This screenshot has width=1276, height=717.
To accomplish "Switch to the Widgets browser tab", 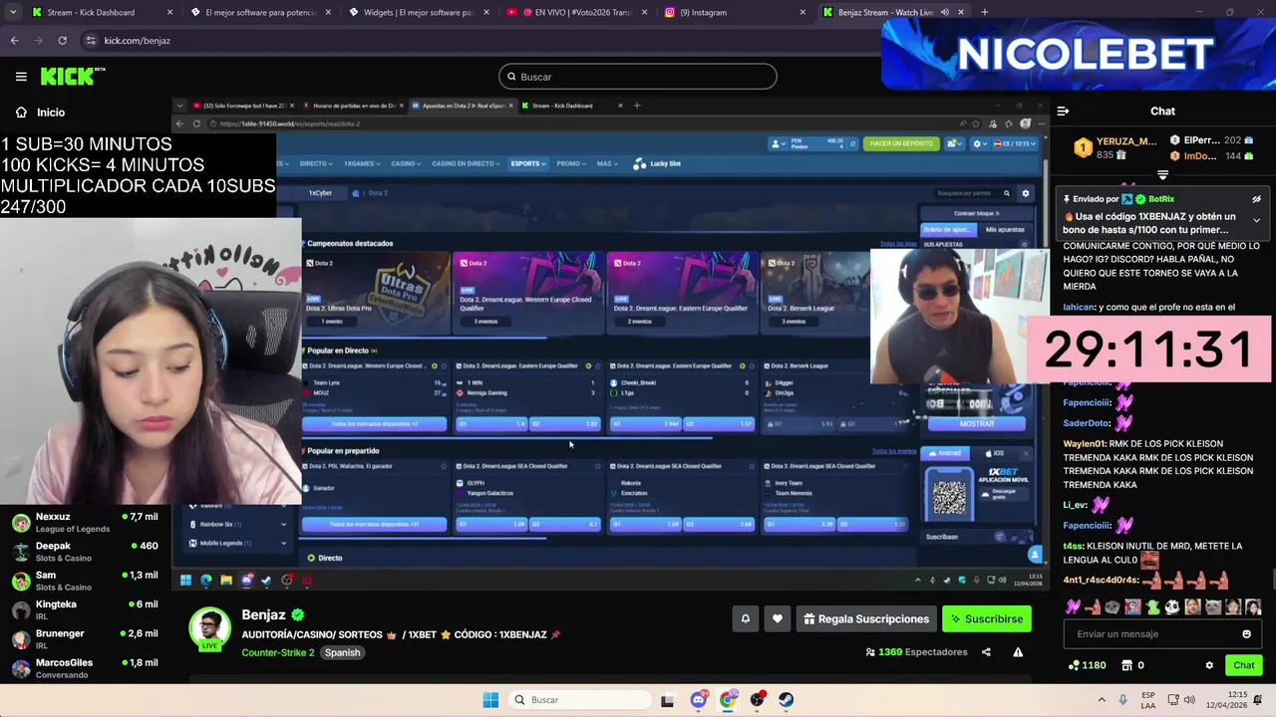I will click(418, 12).
